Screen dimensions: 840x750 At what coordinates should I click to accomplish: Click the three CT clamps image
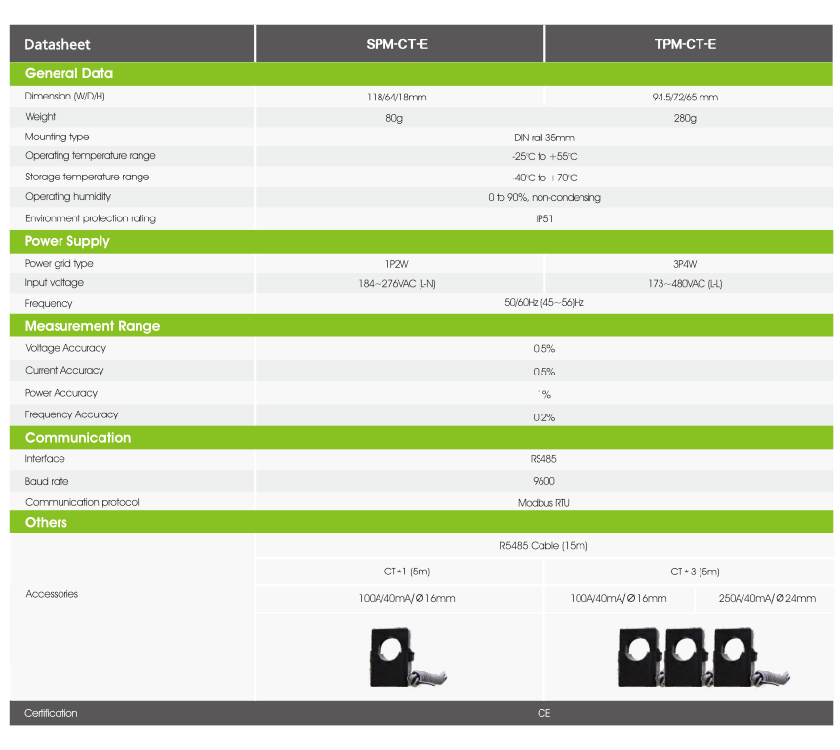pos(703,657)
